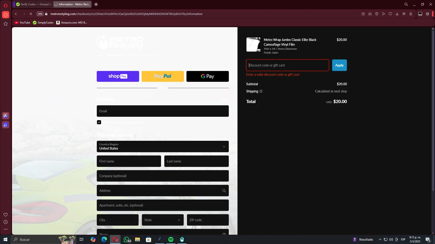Image resolution: width=435 pixels, height=244 pixels.
Task: Pay with the PayPal button
Action: (163, 76)
